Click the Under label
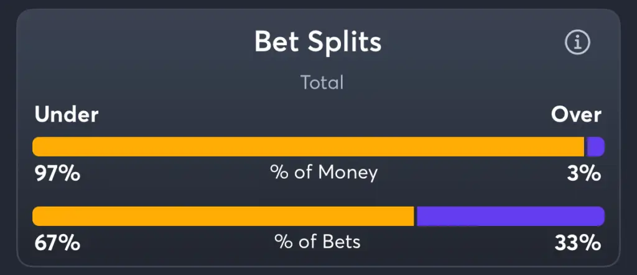Viewport: 637px width, 275px height. (x=67, y=115)
